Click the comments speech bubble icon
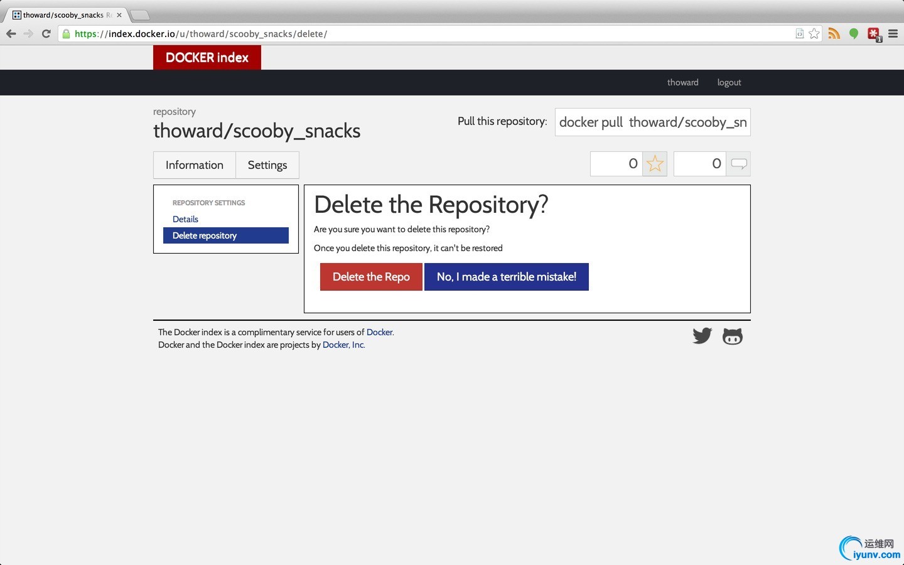 click(739, 164)
